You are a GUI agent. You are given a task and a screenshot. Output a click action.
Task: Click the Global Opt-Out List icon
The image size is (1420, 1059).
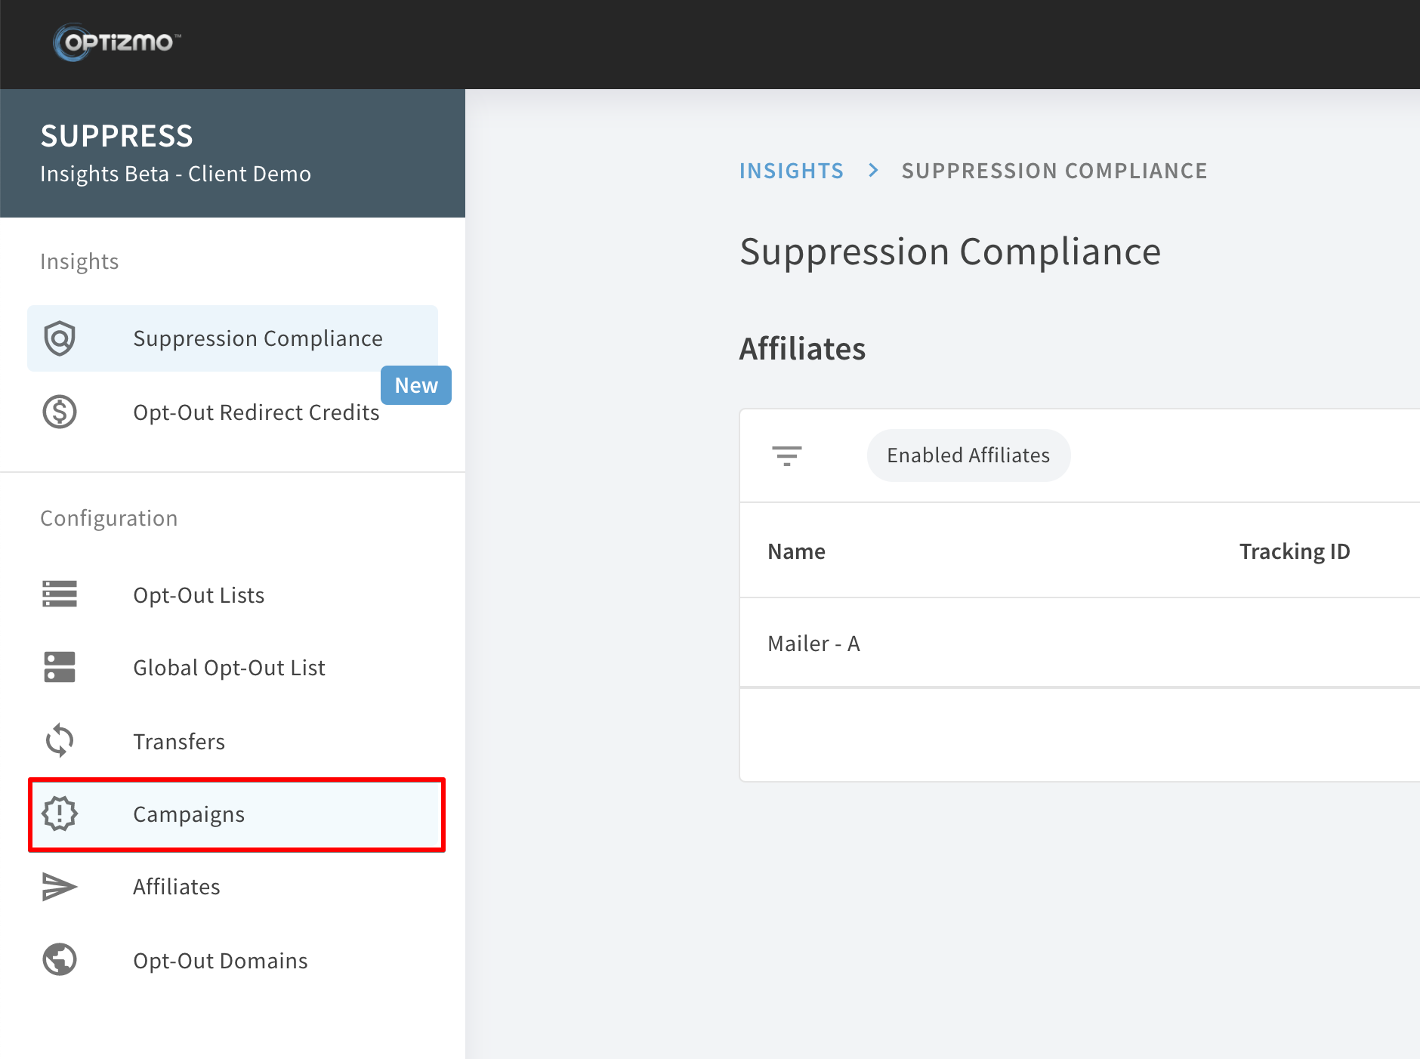pyautogui.click(x=59, y=667)
